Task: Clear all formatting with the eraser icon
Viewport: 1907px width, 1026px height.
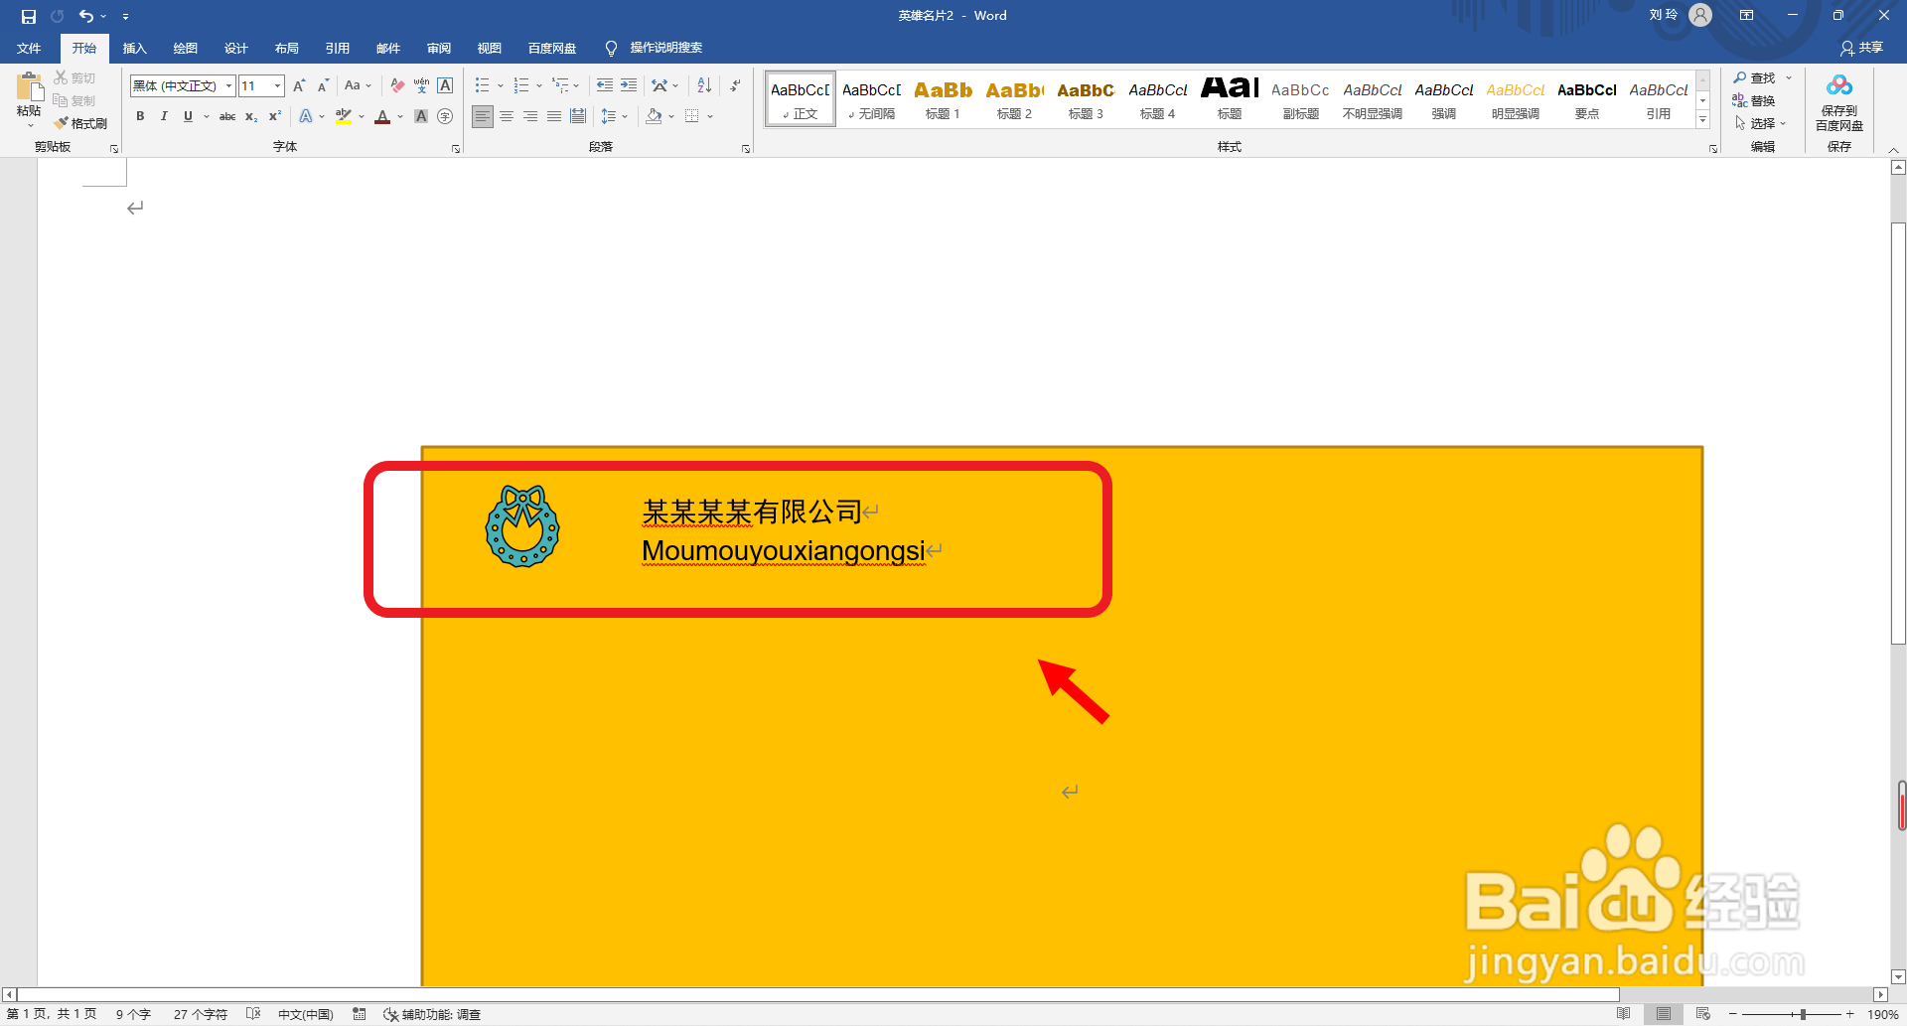Action: [x=397, y=85]
